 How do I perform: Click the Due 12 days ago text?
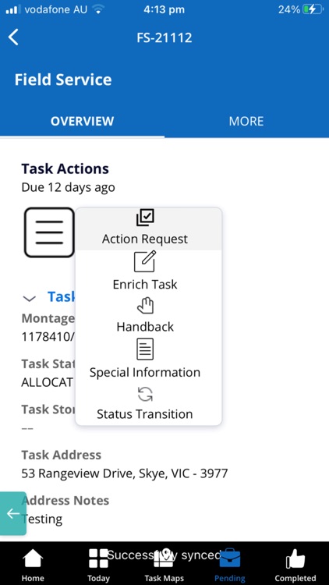tap(69, 187)
